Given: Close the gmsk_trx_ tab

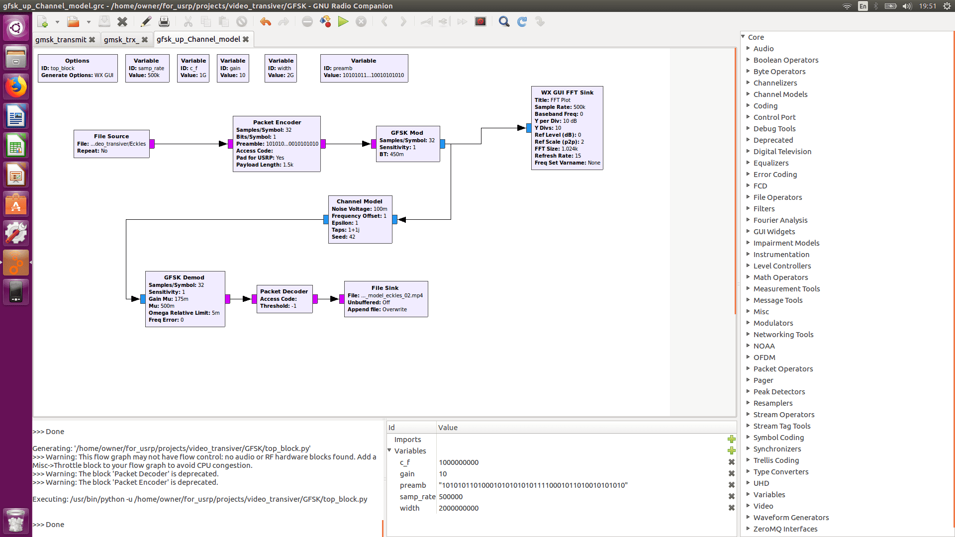Looking at the screenshot, I should point(145,40).
